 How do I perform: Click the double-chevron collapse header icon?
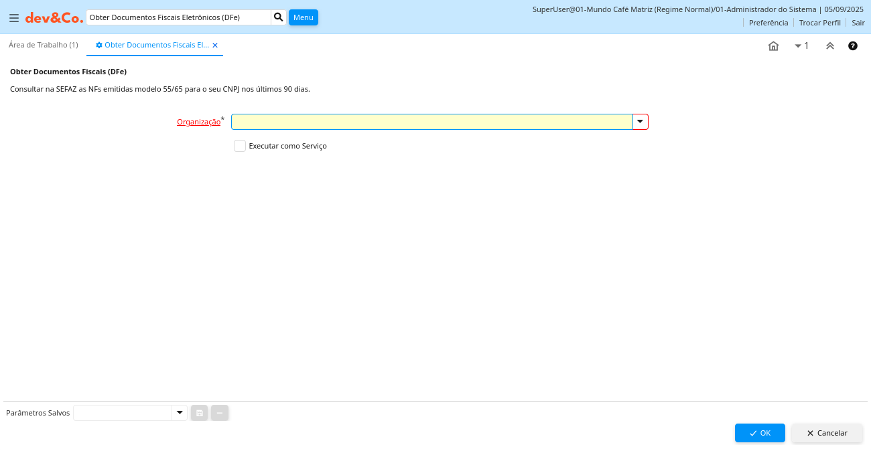tap(829, 46)
